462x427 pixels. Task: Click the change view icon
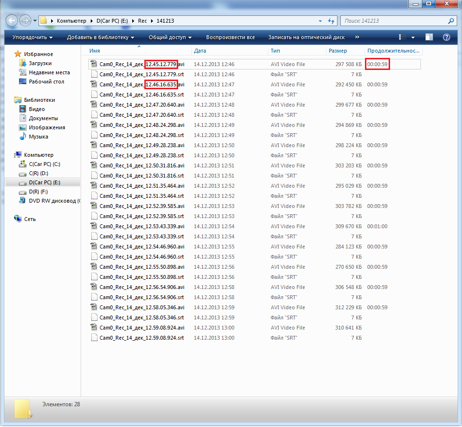[x=402, y=37]
